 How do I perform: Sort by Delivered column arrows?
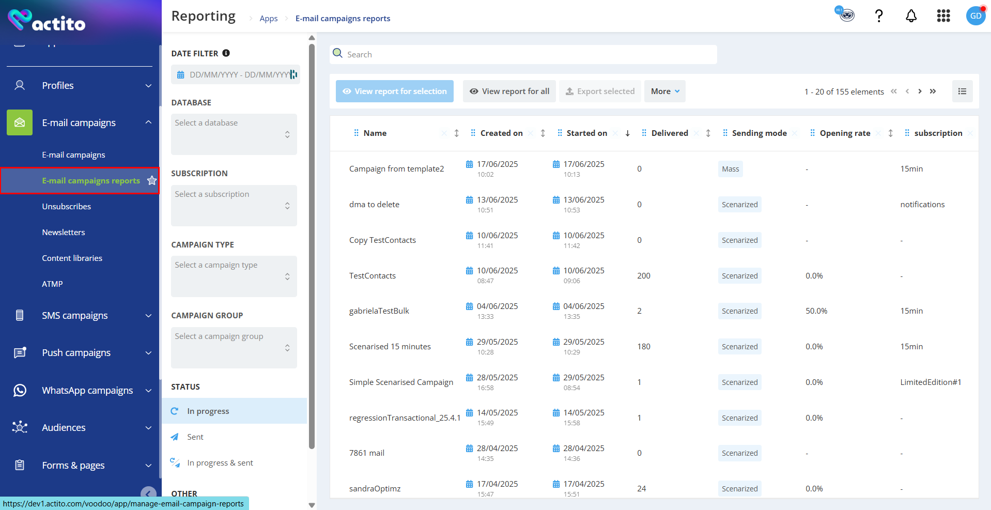708,133
